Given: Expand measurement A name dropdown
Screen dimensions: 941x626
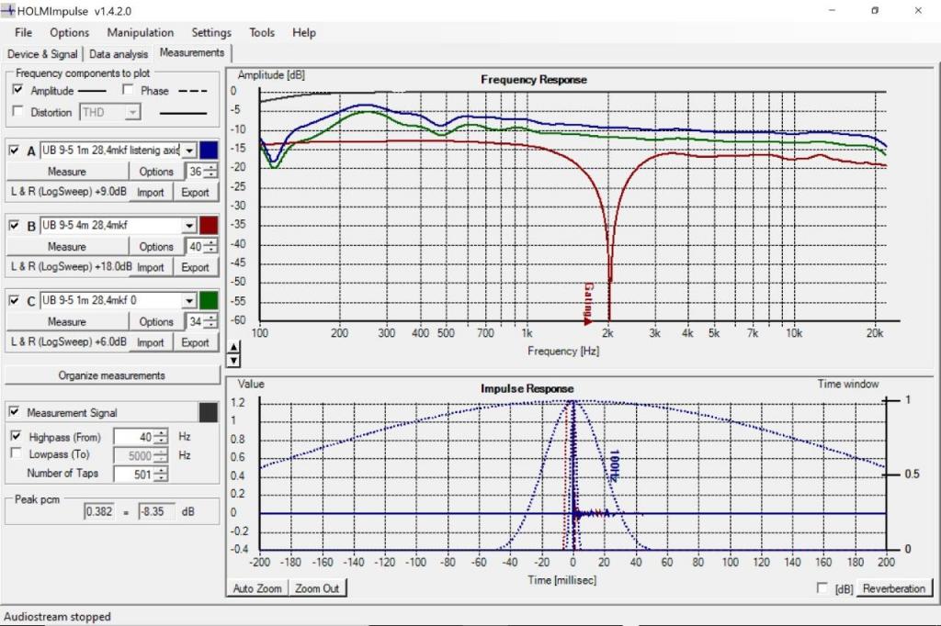Looking at the screenshot, I should 189,151.
